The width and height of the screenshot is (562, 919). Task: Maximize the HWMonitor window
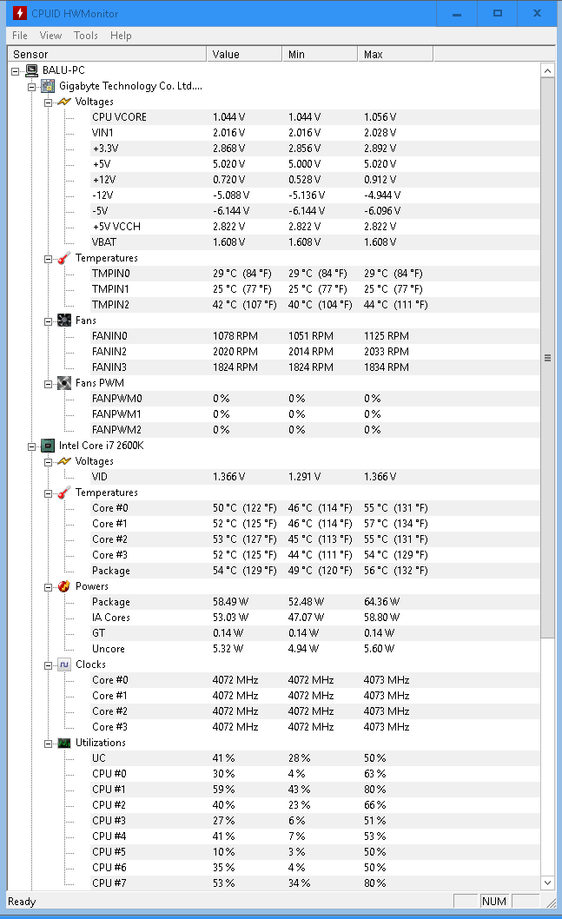point(497,13)
